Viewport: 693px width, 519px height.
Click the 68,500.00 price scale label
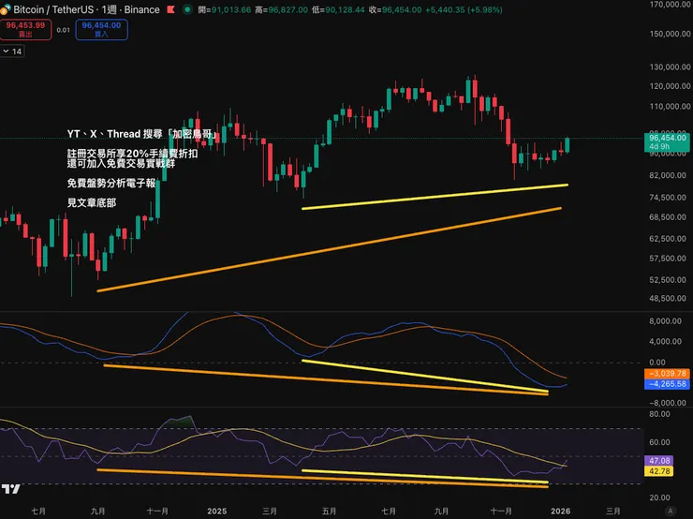[670, 217]
